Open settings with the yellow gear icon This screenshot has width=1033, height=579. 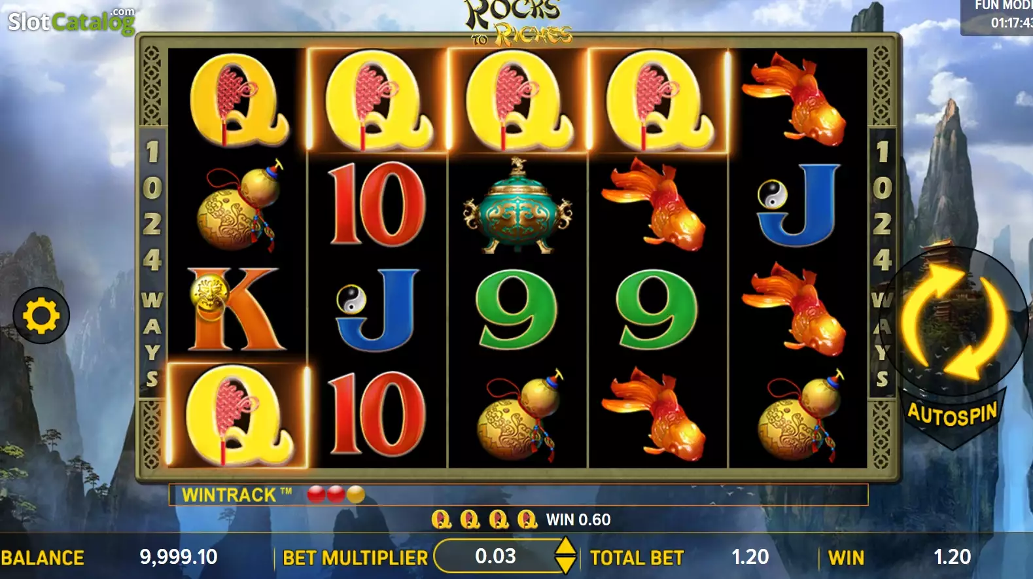tap(41, 315)
